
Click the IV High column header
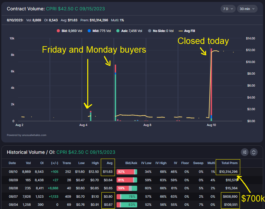point(161,163)
